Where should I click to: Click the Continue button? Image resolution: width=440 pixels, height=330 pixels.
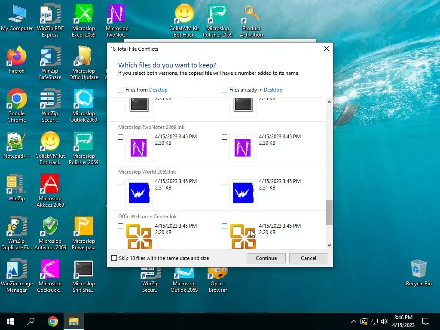coord(266,258)
